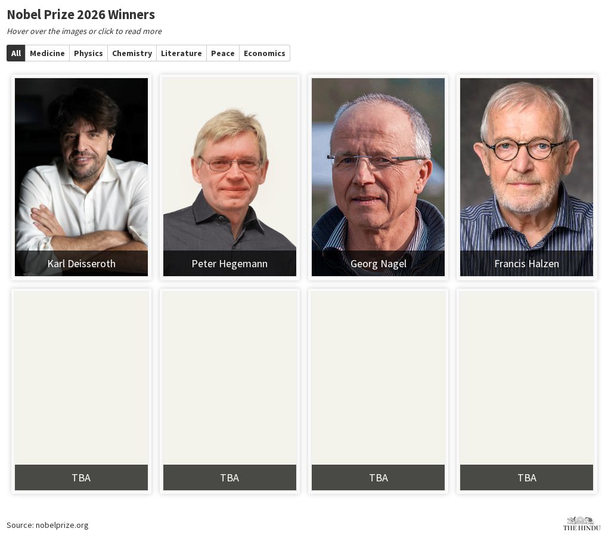Click the "Nobel Prize 2026 Winners" heading
The image size is (608, 541).
[80, 14]
